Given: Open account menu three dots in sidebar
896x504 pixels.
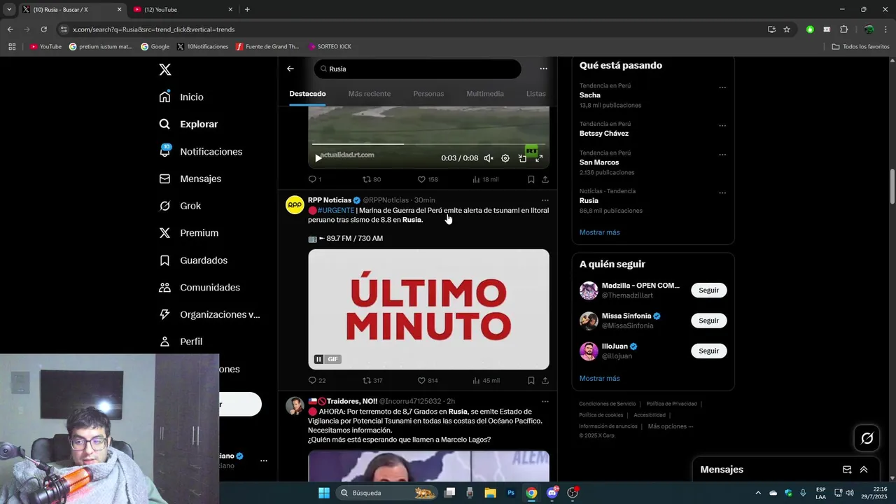Looking at the screenshot, I should pyautogui.click(x=264, y=461).
